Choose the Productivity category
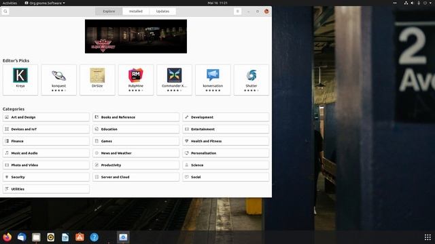435x244 pixels. [136, 165]
